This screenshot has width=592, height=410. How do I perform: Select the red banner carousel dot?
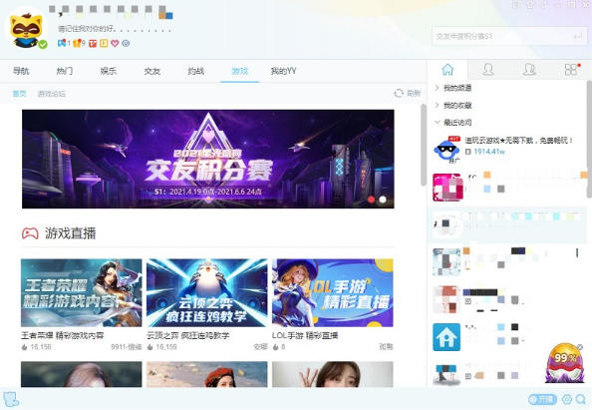(x=371, y=200)
